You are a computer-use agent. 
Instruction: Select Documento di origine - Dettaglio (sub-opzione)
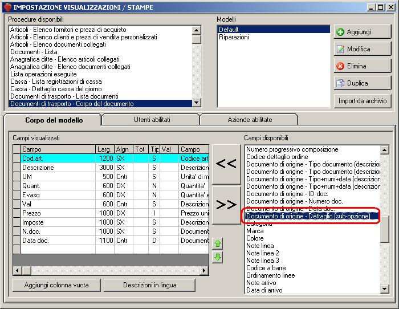pyautogui.click(x=312, y=216)
